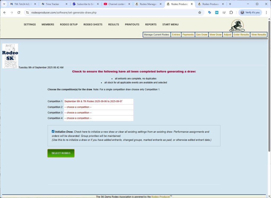Click the Rodeo SK map logo
Screen dimensions: 271x198
[x=10, y=56]
